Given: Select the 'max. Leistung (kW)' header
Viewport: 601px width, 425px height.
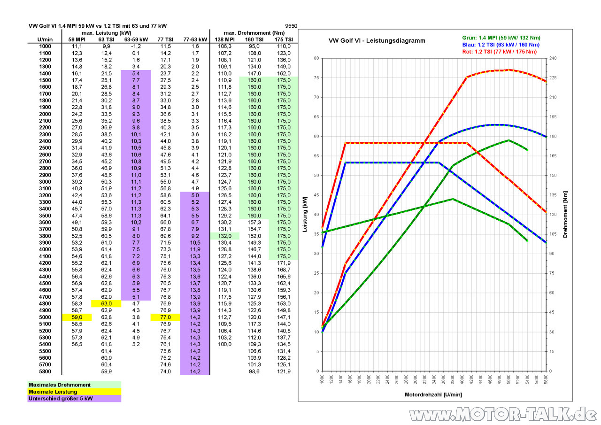Looking at the screenshot, I should click(x=106, y=33).
